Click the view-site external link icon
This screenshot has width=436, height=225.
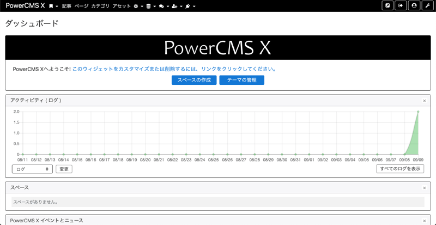[x=387, y=6]
